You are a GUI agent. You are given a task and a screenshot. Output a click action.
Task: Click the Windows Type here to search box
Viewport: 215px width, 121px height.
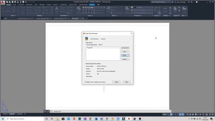tap(25, 119)
